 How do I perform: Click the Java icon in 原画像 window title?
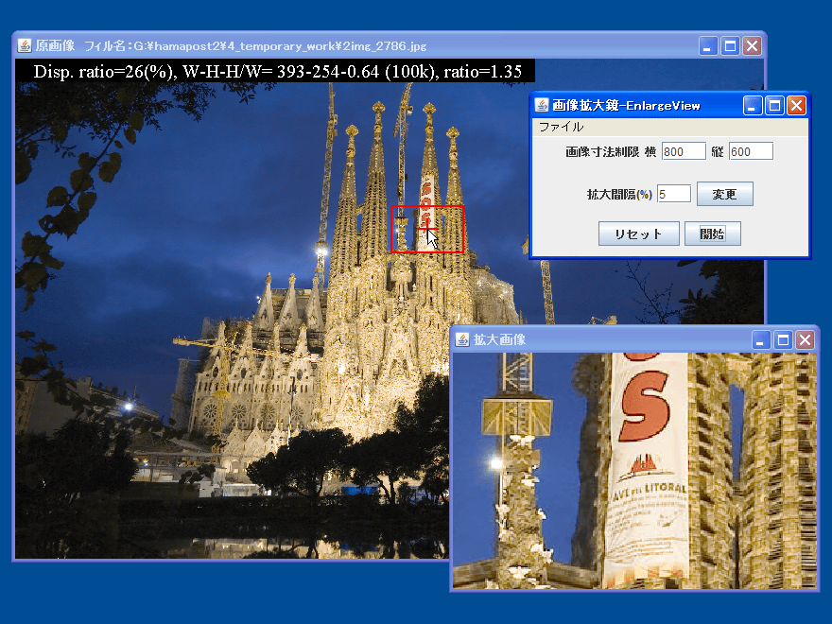(x=25, y=45)
